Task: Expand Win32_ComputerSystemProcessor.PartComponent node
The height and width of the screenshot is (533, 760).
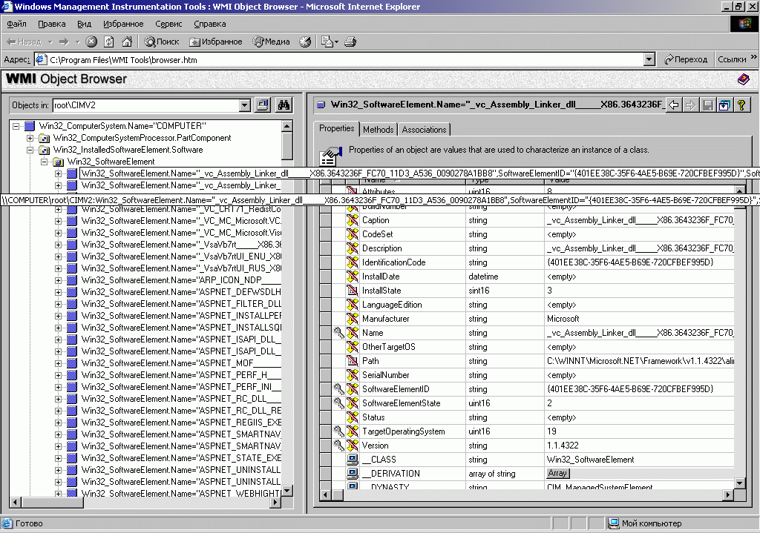Action: tap(30, 138)
